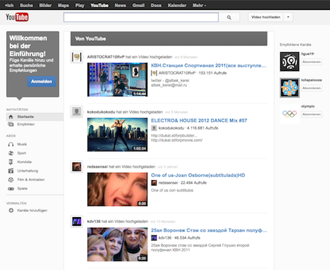The width and height of the screenshot is (330, 270).
Task: Click the Video hochladen button
Action: click(x=266, y=17)
